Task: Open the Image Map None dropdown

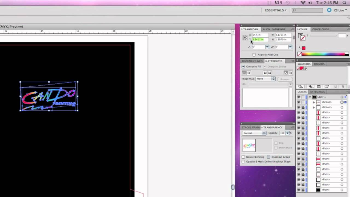Action: coord(266,79)
